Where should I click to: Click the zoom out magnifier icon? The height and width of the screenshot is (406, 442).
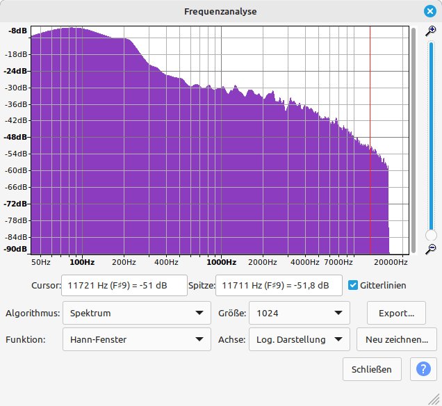coord(430,249)
